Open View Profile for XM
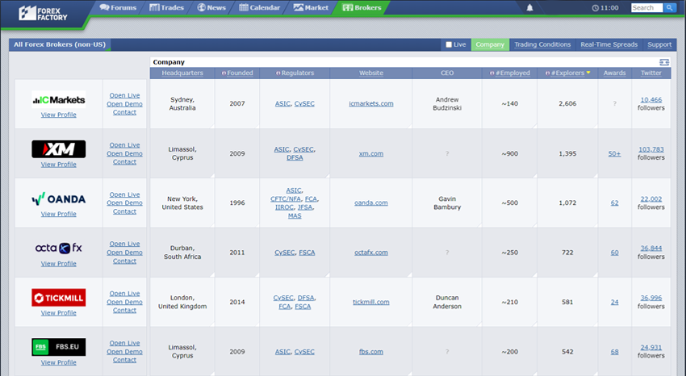Viewport: 686px width, 376px height. (59, 165)
